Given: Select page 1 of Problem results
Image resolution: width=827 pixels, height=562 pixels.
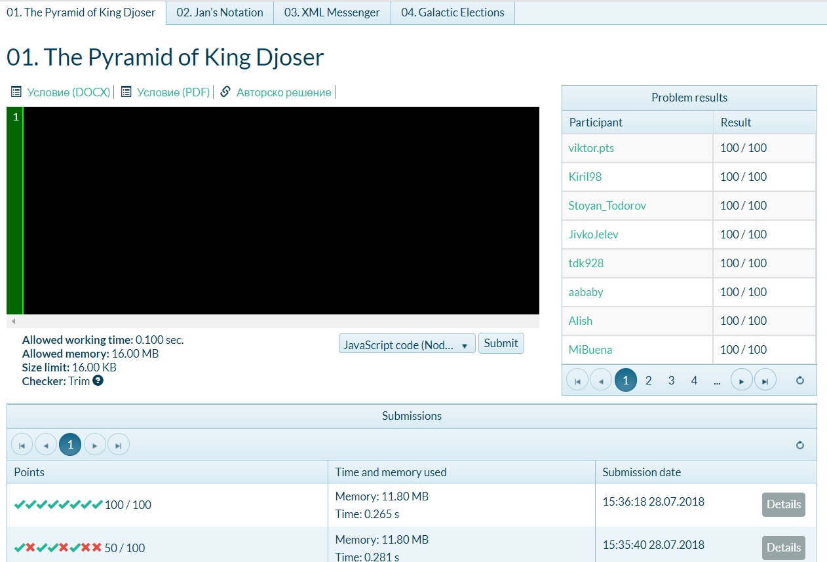Looking at the screenshot, I should click(626, 380).
